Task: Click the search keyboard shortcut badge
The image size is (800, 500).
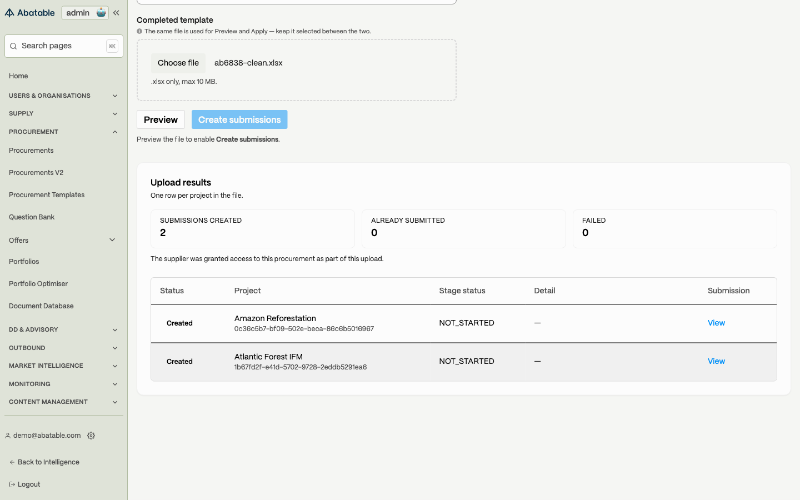Action: [112, 46]
